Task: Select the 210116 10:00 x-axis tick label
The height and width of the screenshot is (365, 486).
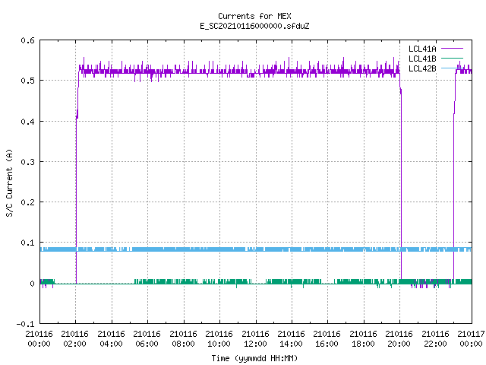Action: tap(219, 339)
